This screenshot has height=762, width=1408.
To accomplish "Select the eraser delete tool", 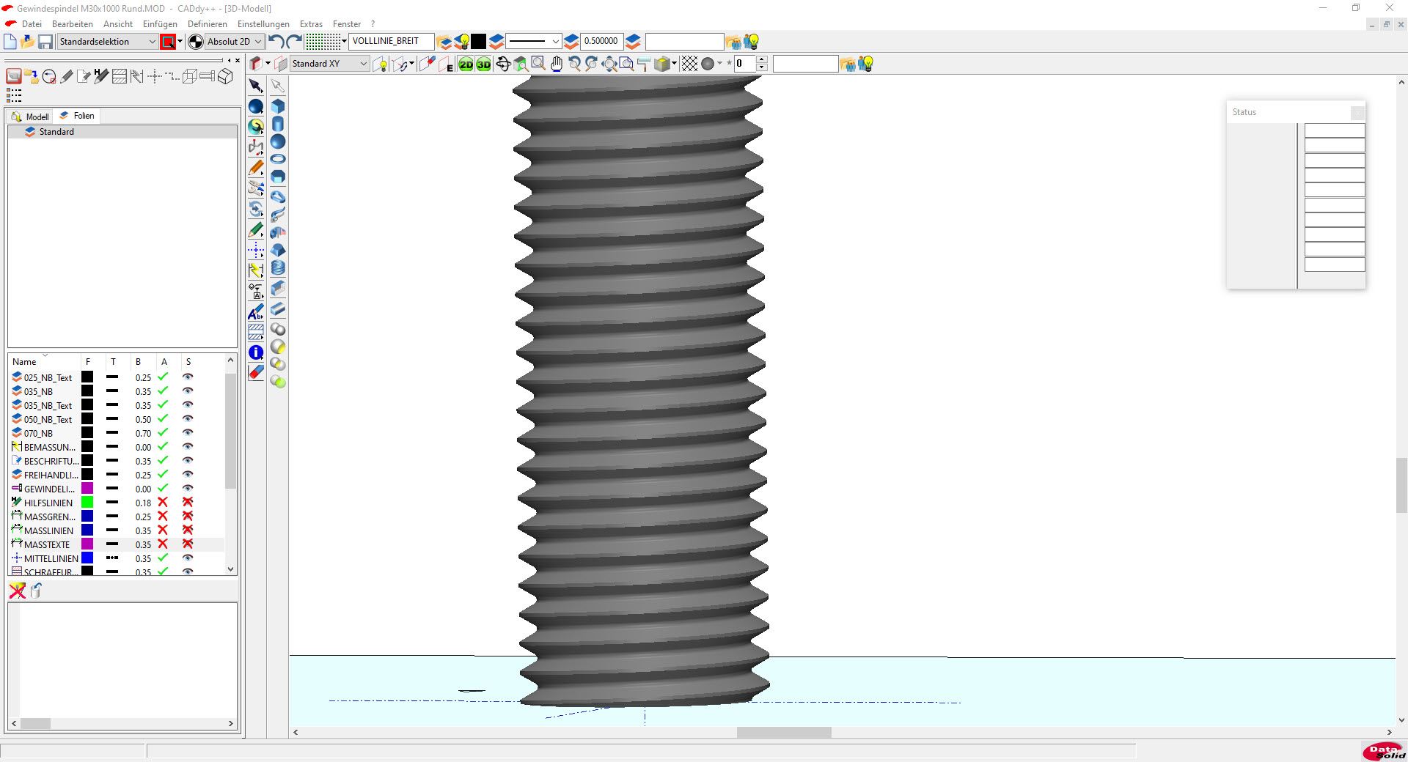I will tap(256, 373).
